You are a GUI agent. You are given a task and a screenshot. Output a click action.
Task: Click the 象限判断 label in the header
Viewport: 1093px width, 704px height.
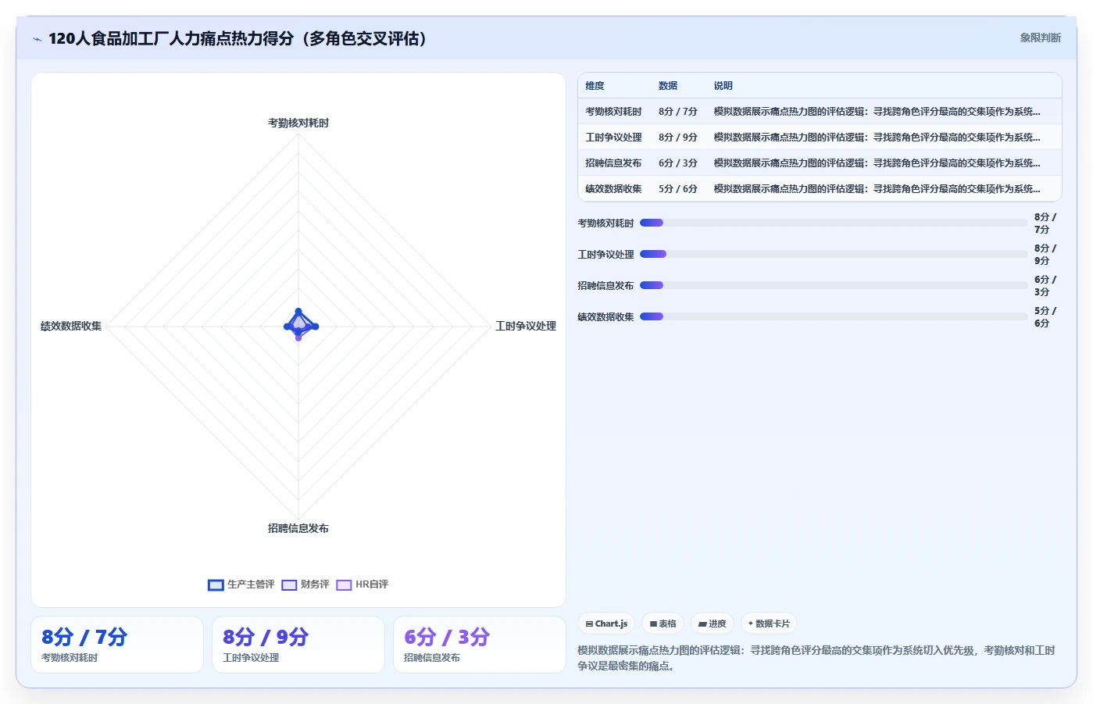1040,38
